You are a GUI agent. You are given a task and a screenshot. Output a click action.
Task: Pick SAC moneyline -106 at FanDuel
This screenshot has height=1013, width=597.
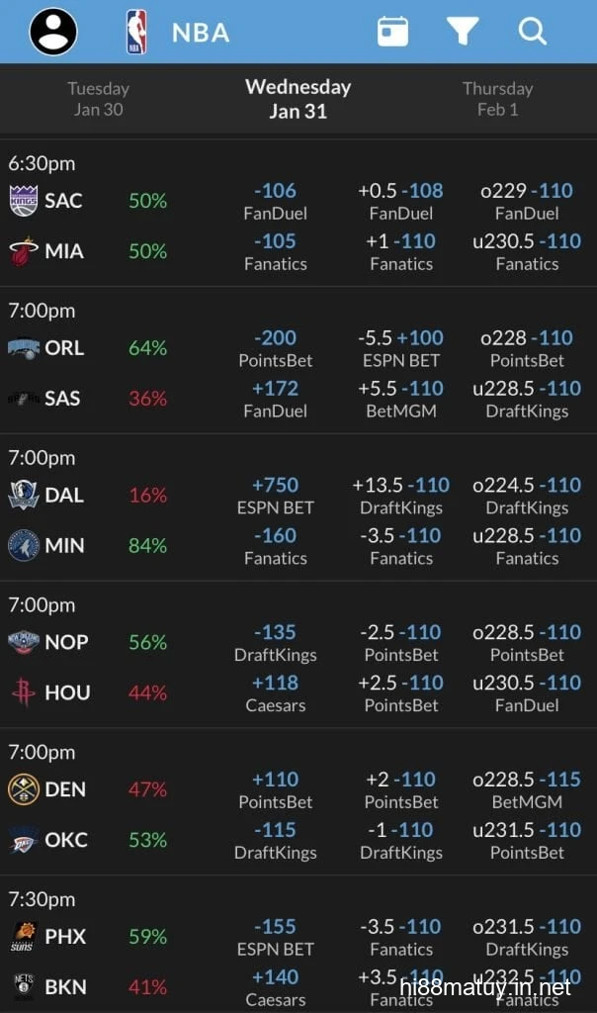click(x=275, y=200)
